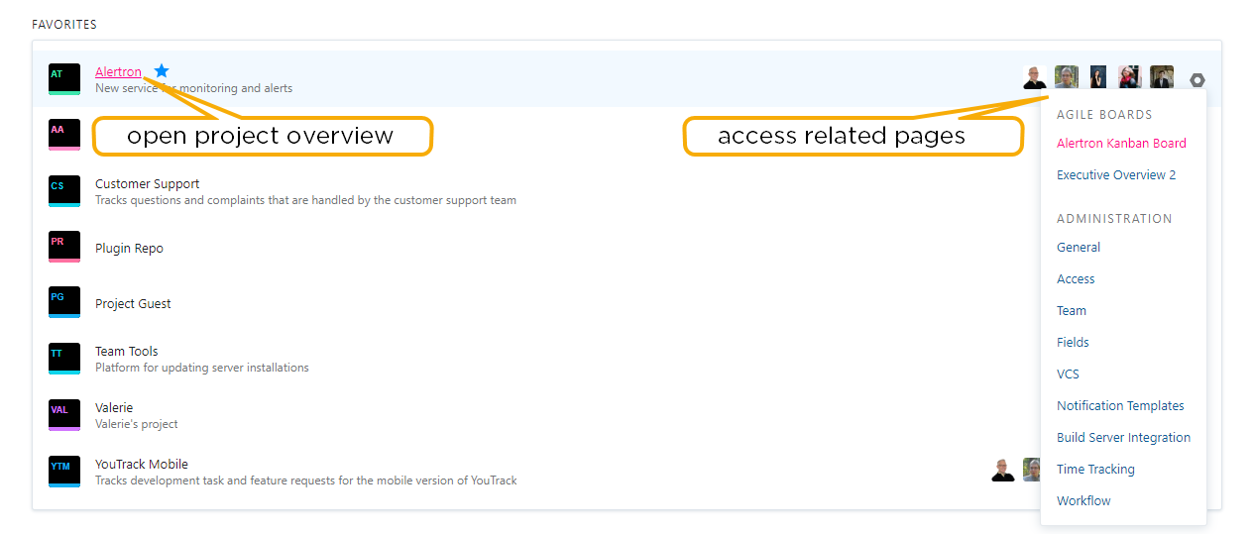This screenshot has height=534, width=1253.
Task: Click the AT project icon for Alertron
Action: [64, 79]
